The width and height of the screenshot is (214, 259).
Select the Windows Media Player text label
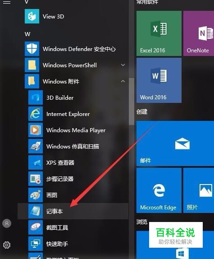(x=76, y=130)
